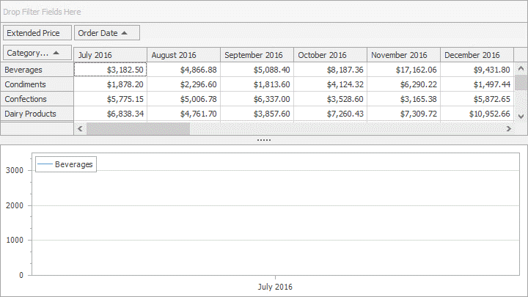Open the Category field header

(x=29, y=53)
